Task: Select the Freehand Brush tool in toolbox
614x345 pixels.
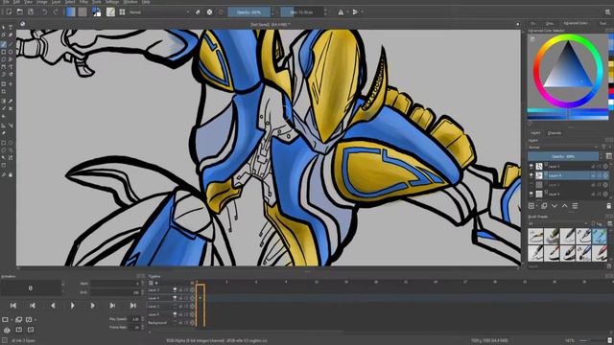Action: pyautogui.click(x=4, y=44)
